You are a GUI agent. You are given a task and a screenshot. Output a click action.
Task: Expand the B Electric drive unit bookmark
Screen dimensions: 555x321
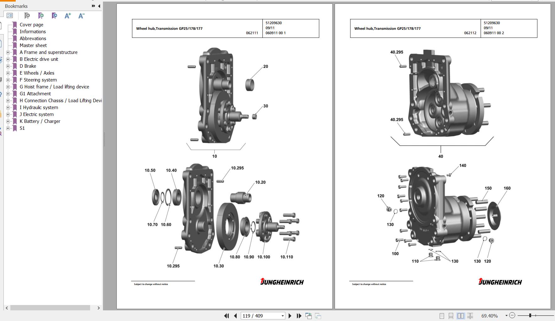[x=8, y=59]
